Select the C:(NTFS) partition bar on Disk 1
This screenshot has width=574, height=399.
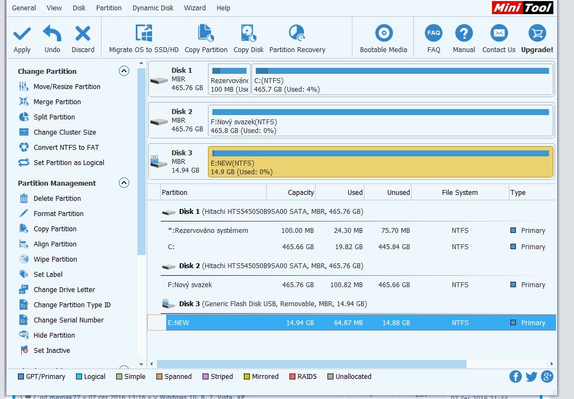402,80
